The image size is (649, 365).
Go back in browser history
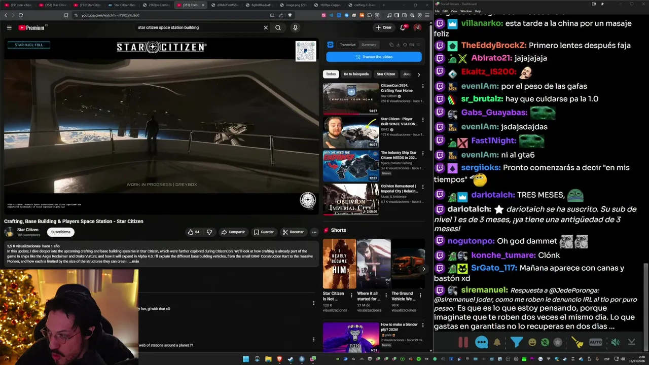(6, 15)
